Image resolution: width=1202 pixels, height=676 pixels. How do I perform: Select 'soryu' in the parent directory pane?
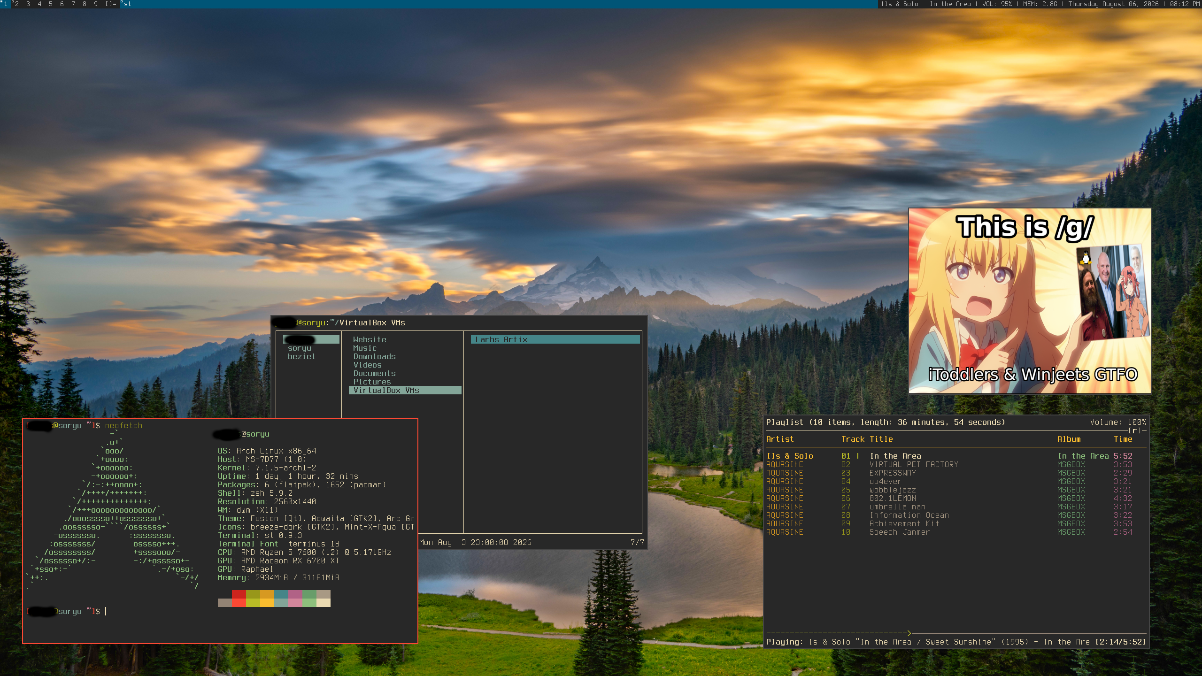(x=300, y=348)
